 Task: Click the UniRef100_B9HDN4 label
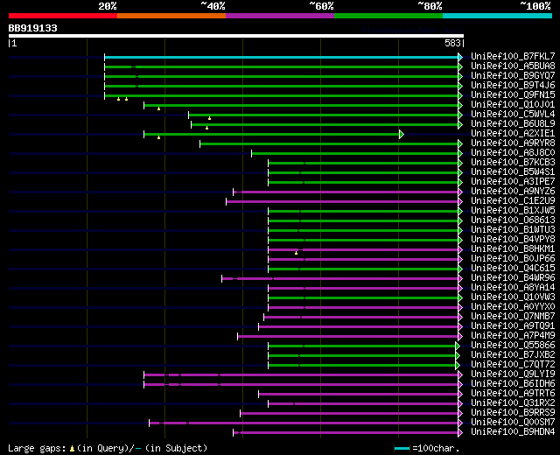point(513,432)
